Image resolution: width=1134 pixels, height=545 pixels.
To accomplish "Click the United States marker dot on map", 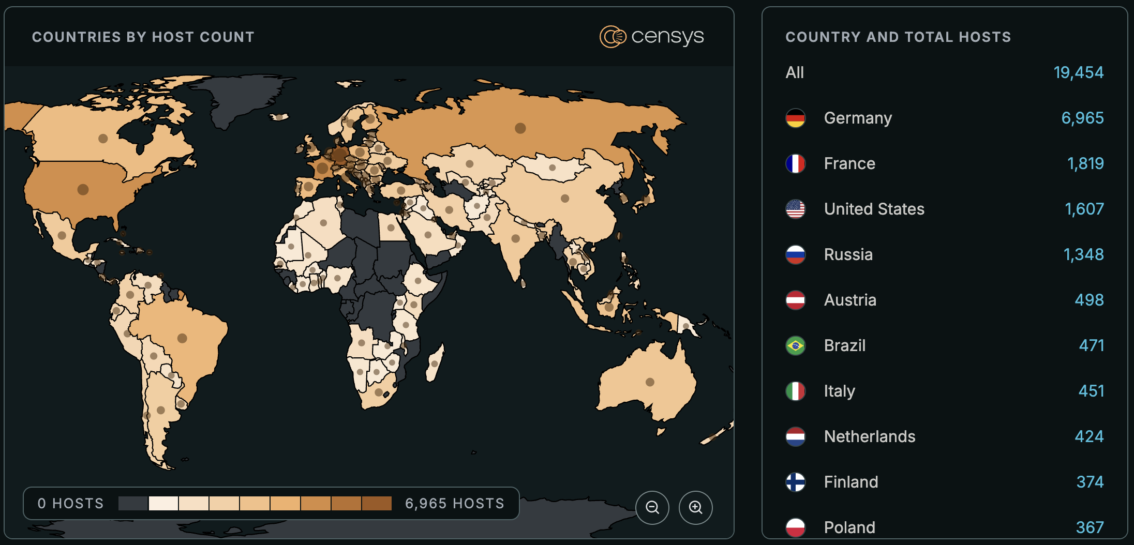I will [x=83, y=189].
